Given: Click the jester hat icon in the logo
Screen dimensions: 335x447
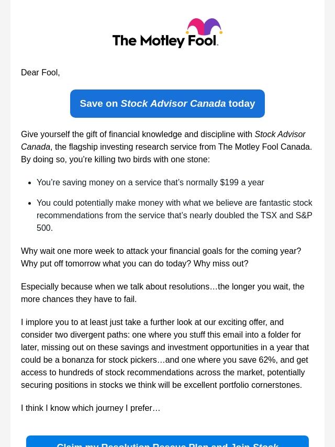Looking at the screenshot, I should 204,29.
